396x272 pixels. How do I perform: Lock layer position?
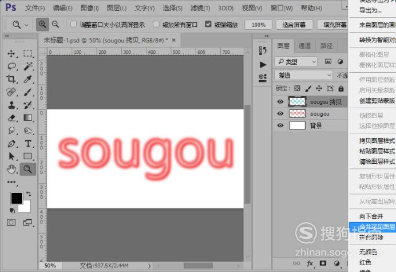click(319, 88)
